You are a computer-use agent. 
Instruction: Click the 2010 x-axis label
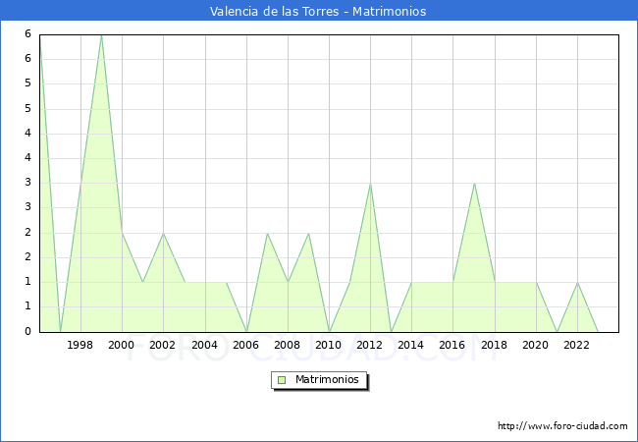tap(329, 345)
